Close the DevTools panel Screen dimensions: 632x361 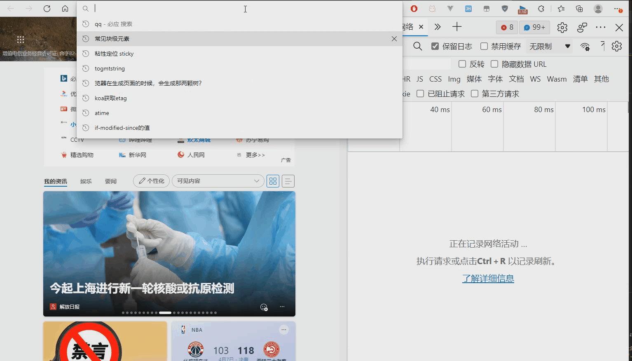[619, 28]
